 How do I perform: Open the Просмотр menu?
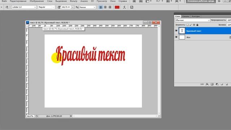(x=102, y=1)
